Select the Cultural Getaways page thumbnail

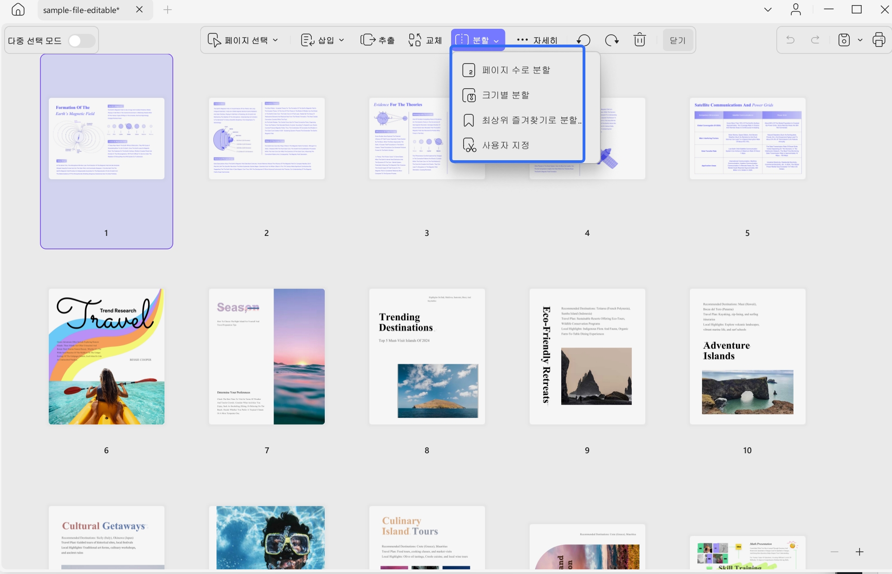click(x=106, y=538)
